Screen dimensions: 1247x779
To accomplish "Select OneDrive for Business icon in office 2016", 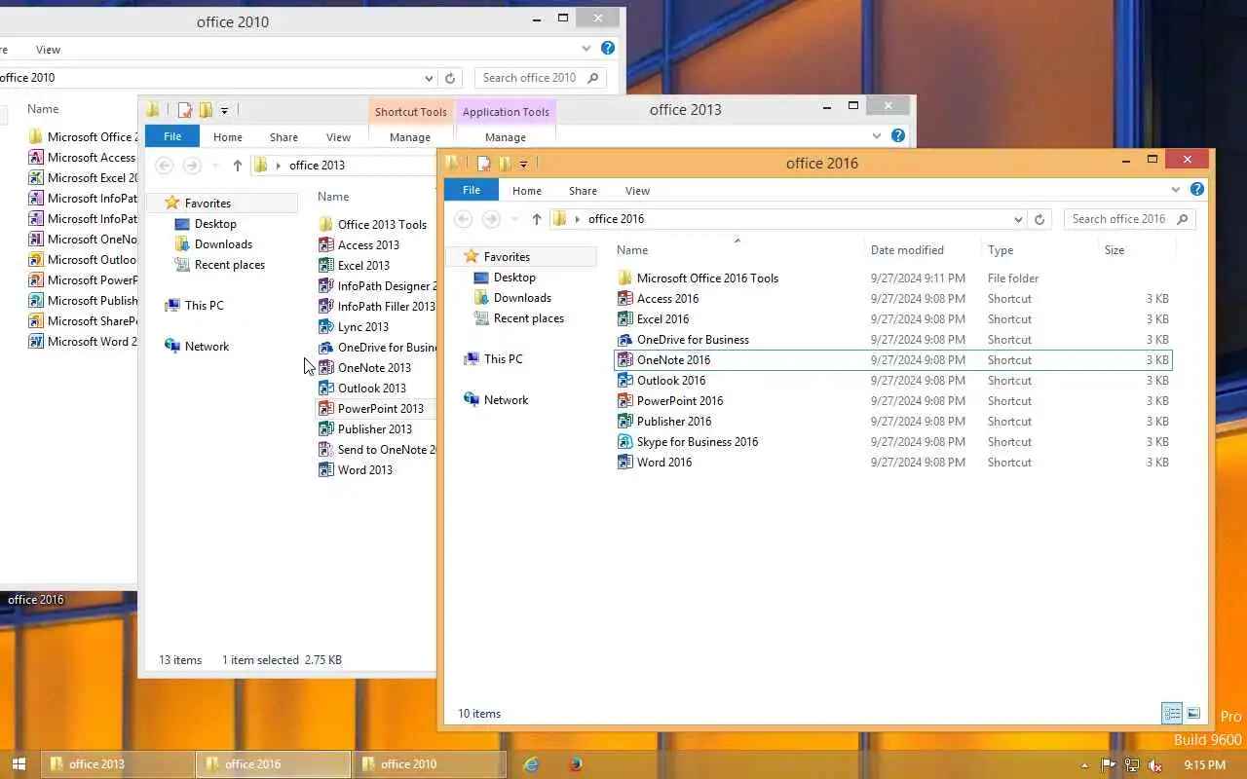I will pos(625,340).
